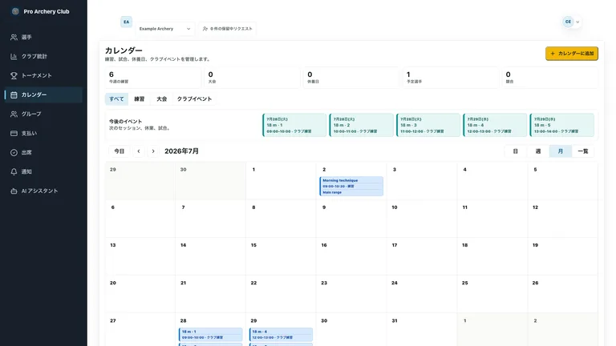This screenshot has height=346, width=616.
Task: Select the クラブイベント filter tab
Action: coord(194,99)
